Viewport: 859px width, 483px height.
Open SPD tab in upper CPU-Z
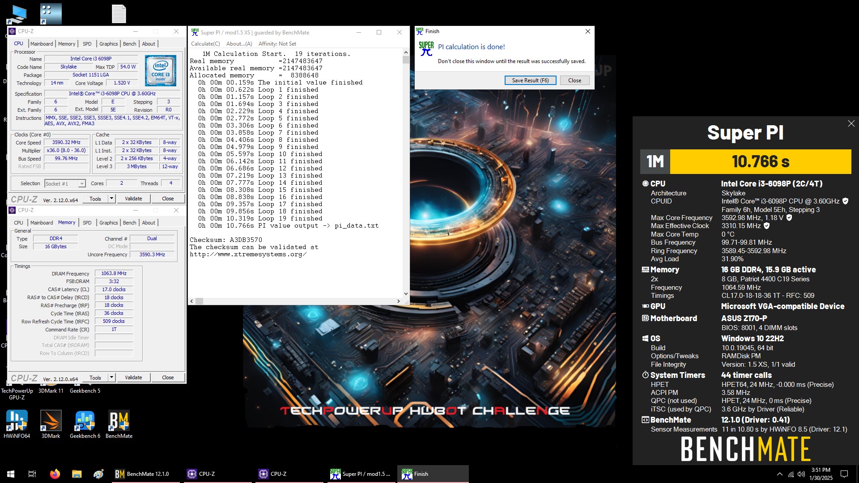pyautogui.click(x=87, y=44)
